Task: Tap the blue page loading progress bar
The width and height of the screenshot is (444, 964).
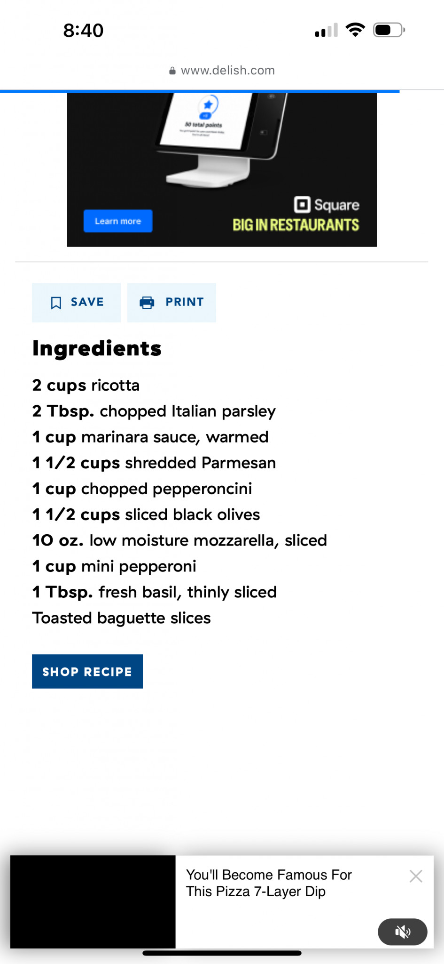Action: click(200, 91)
